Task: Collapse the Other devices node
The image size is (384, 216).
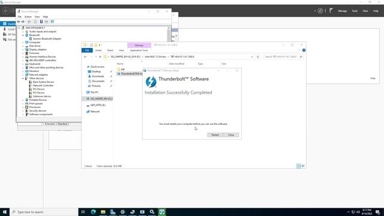Action: [23, 79]
